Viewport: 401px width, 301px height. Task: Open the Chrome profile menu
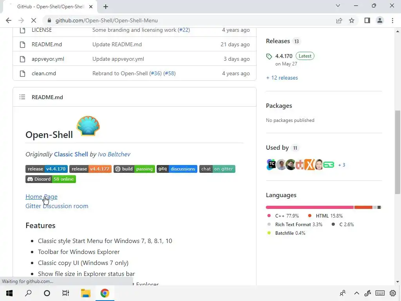pos(380,20)
